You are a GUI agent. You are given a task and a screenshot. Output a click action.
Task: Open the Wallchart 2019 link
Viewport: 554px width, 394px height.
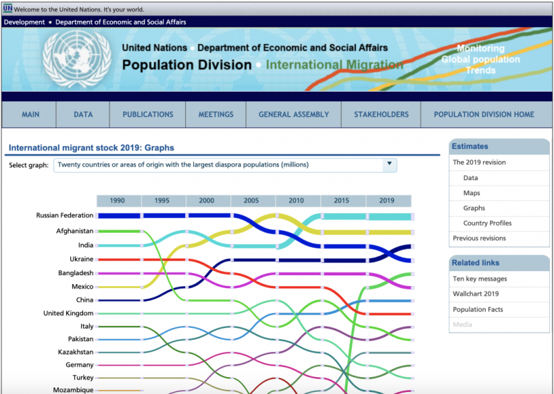click(x=476, y=294)
